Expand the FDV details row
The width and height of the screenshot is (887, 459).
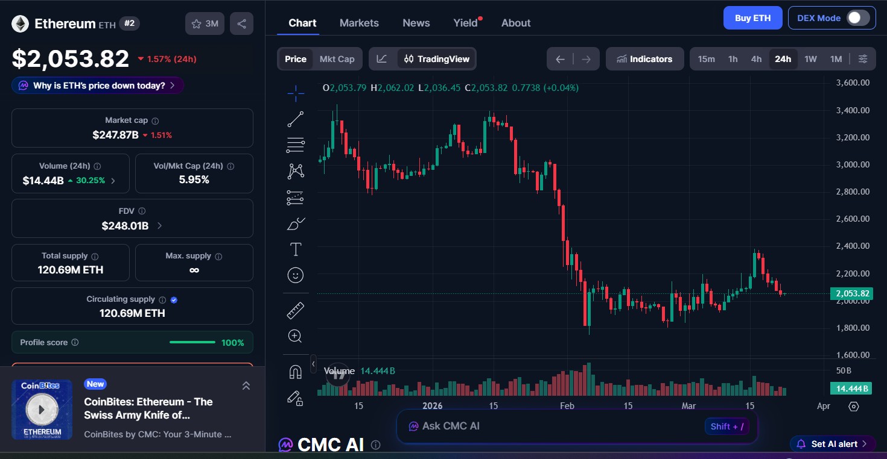click(159, 225)
